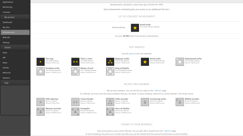The height and width of the screenshot is (136, 243).
Task: Click the Excellent surfer locked badge
Action: point(40,71)
